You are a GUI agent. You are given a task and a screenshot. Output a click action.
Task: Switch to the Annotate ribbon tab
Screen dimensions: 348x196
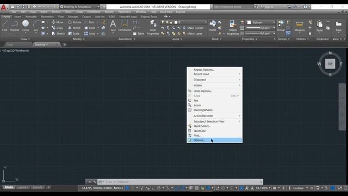click(x=31, y=17)
